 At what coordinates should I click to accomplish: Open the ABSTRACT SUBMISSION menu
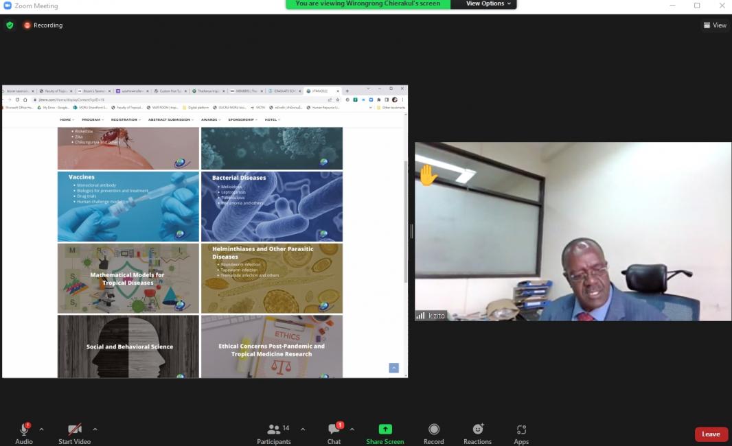pos(171,120)
